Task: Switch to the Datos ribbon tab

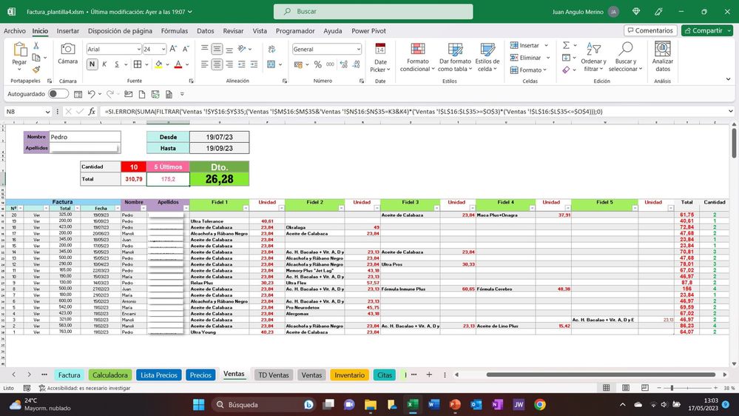Action: [x=205, y=30]
